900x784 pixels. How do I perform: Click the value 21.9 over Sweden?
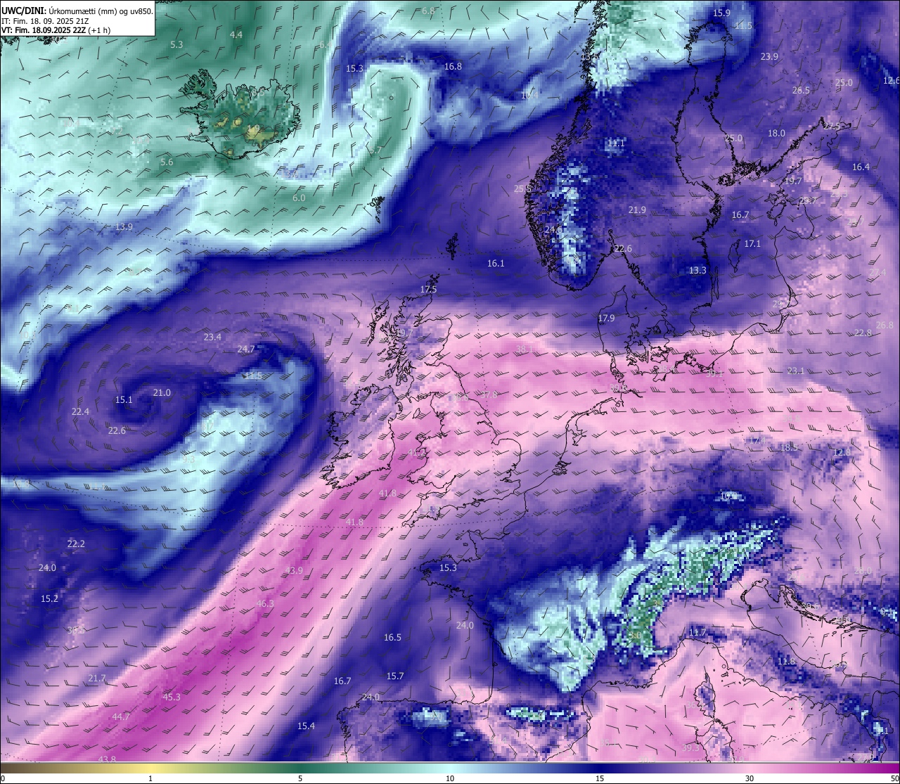(x=637, y=210)
